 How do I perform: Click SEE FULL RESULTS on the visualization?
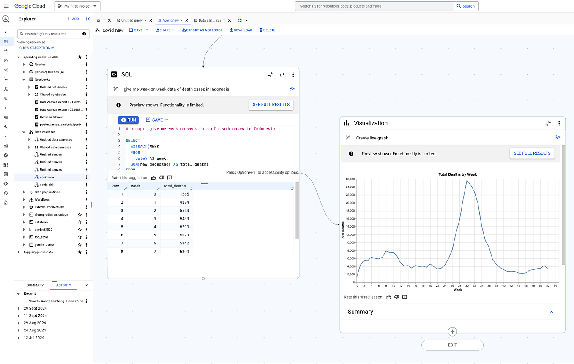(532, 153)
